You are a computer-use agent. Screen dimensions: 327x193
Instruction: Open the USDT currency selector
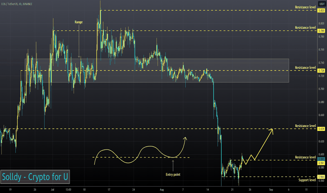[x=321, y=4]
